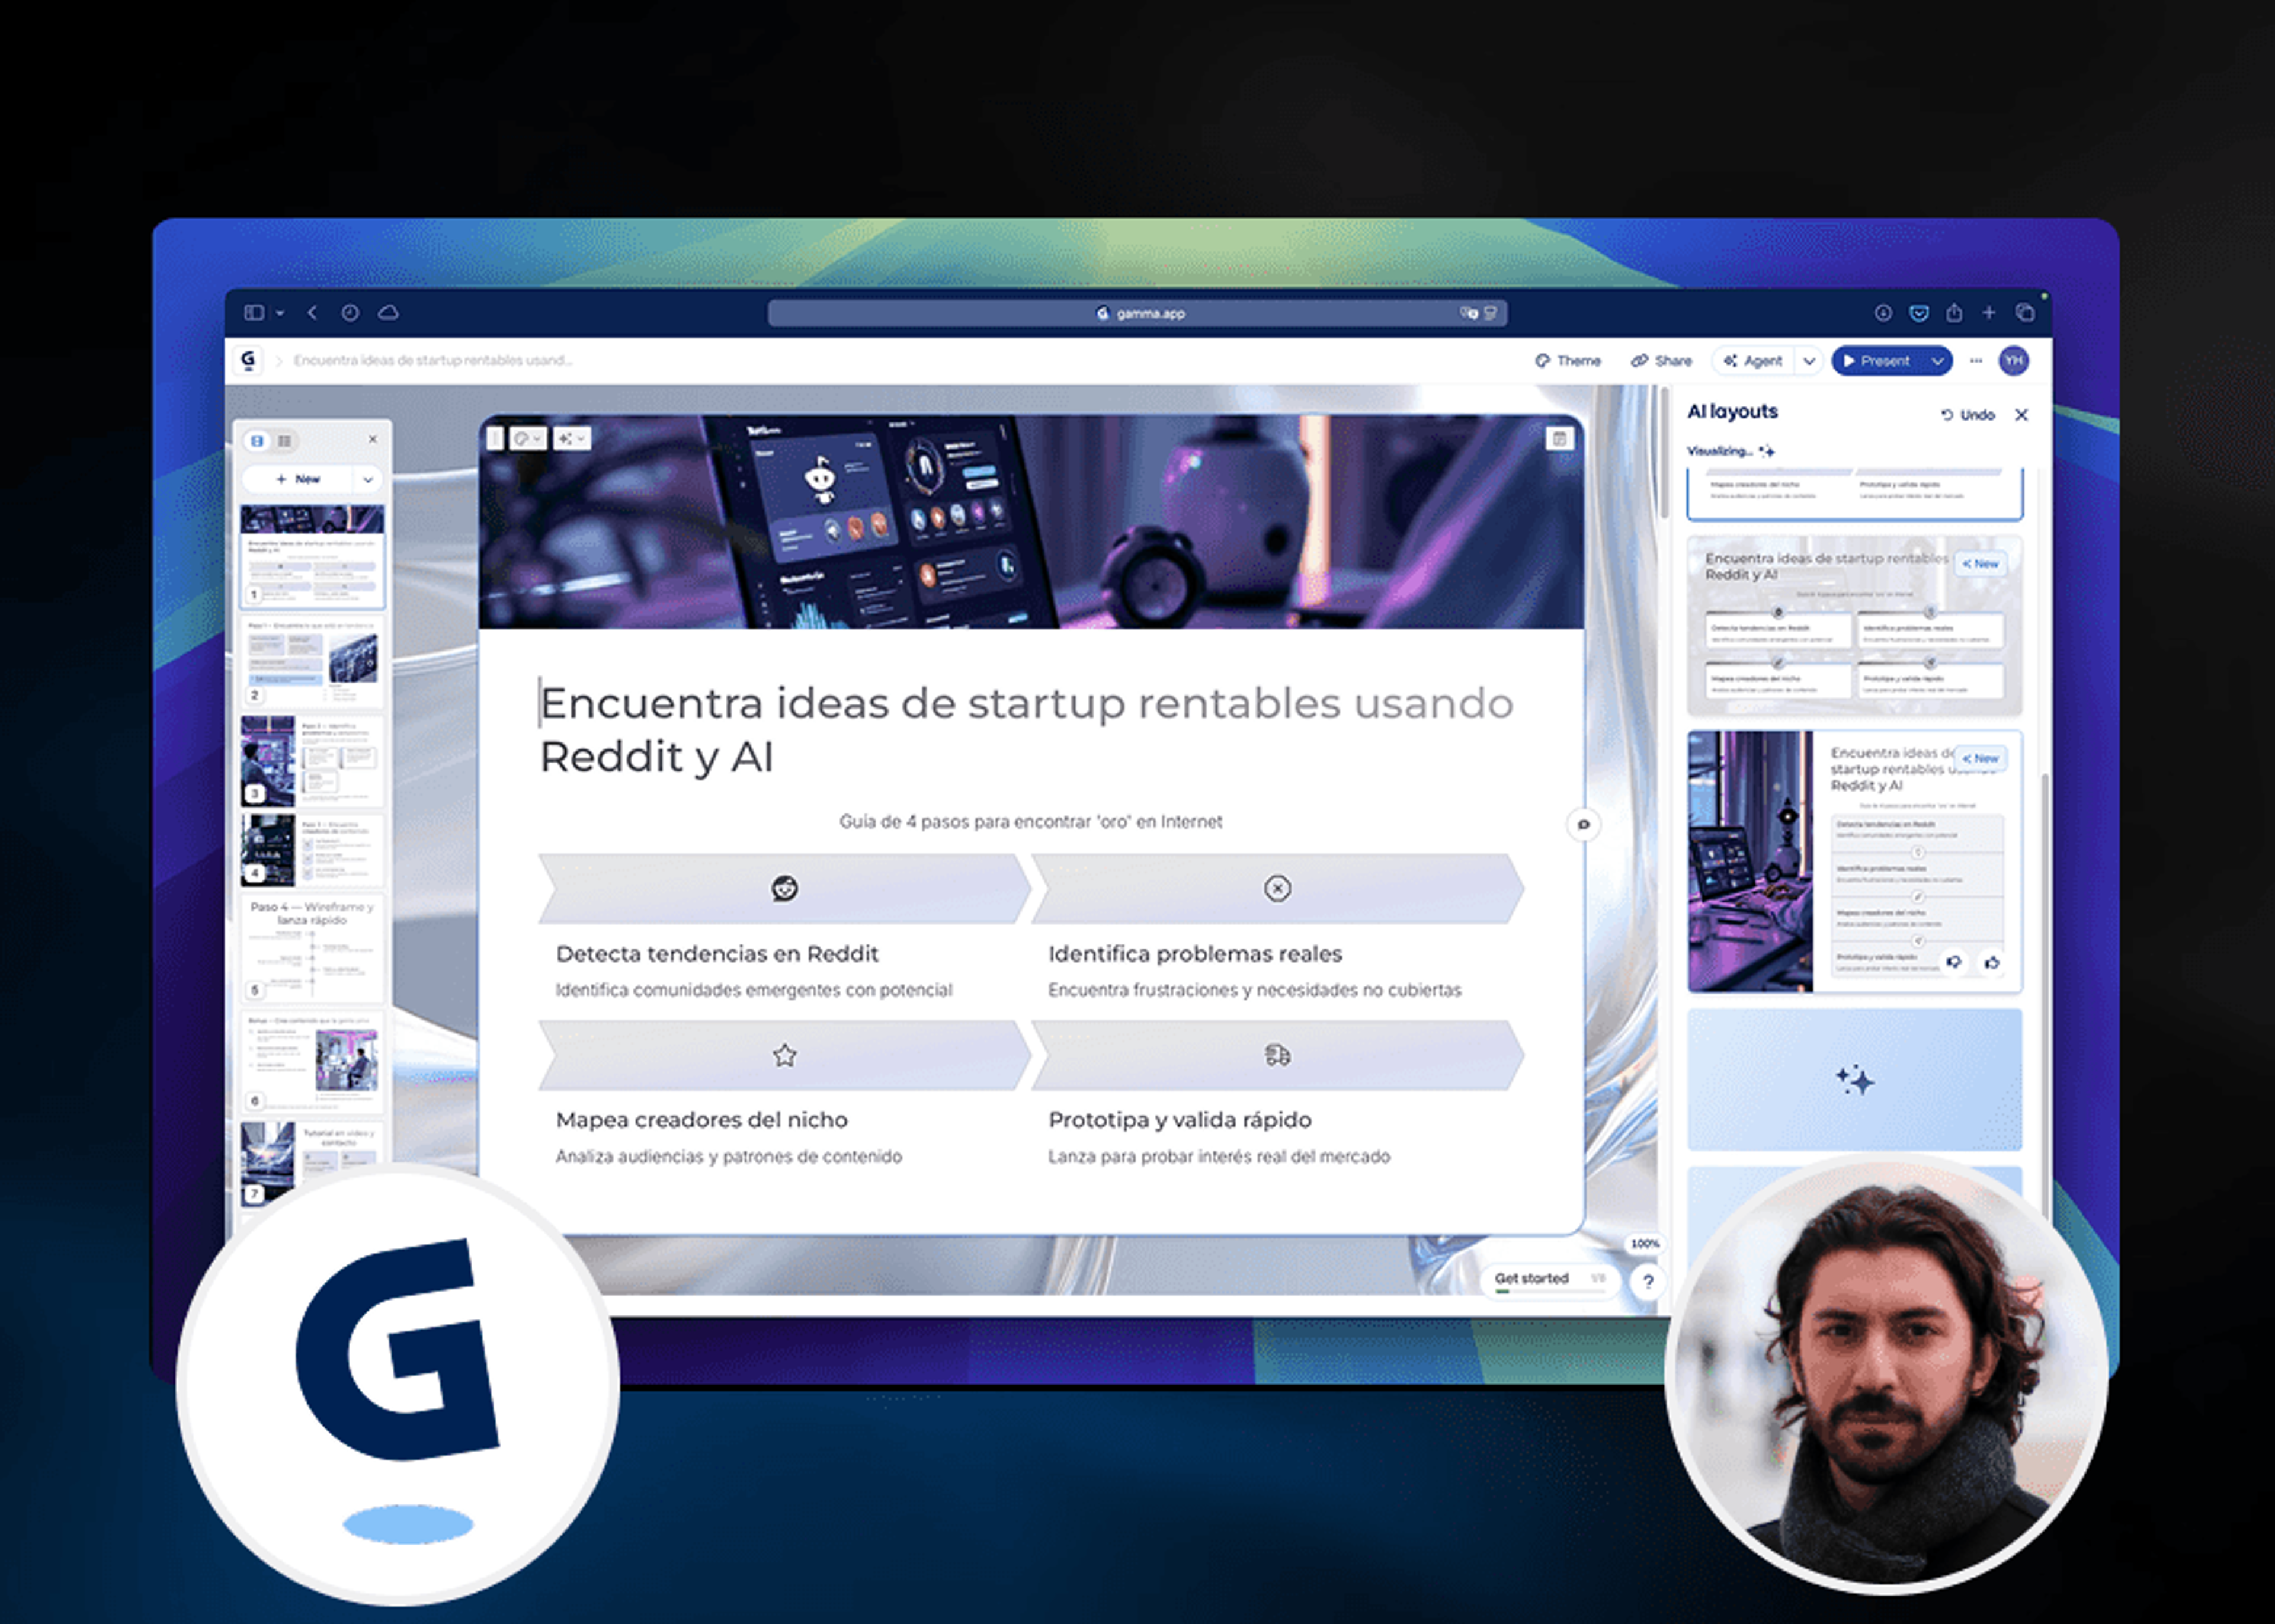Screen dimensions: 2275x1624
Task: Click Undo in AI layouts
Action: click(1967, 415)
